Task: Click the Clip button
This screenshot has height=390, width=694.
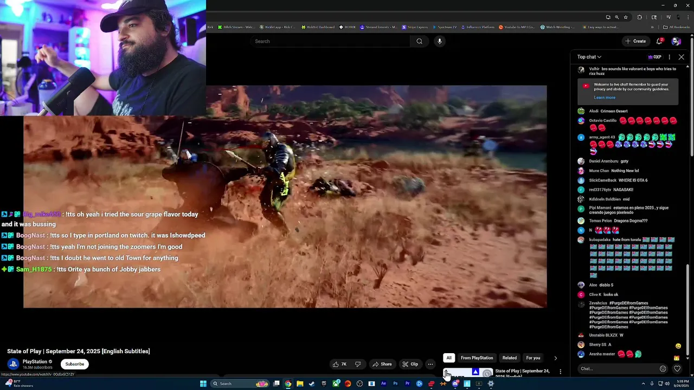Action: [x=410, y=364]
